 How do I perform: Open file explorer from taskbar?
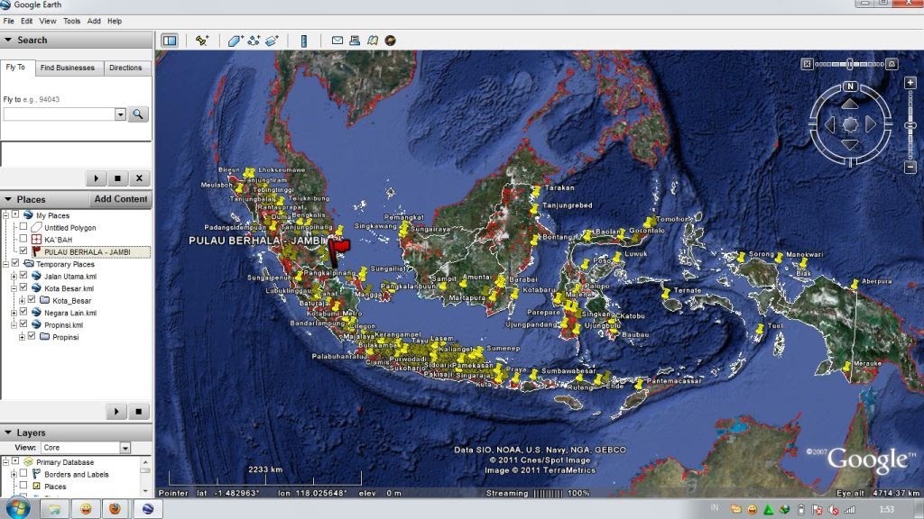[x=55, y=508]
